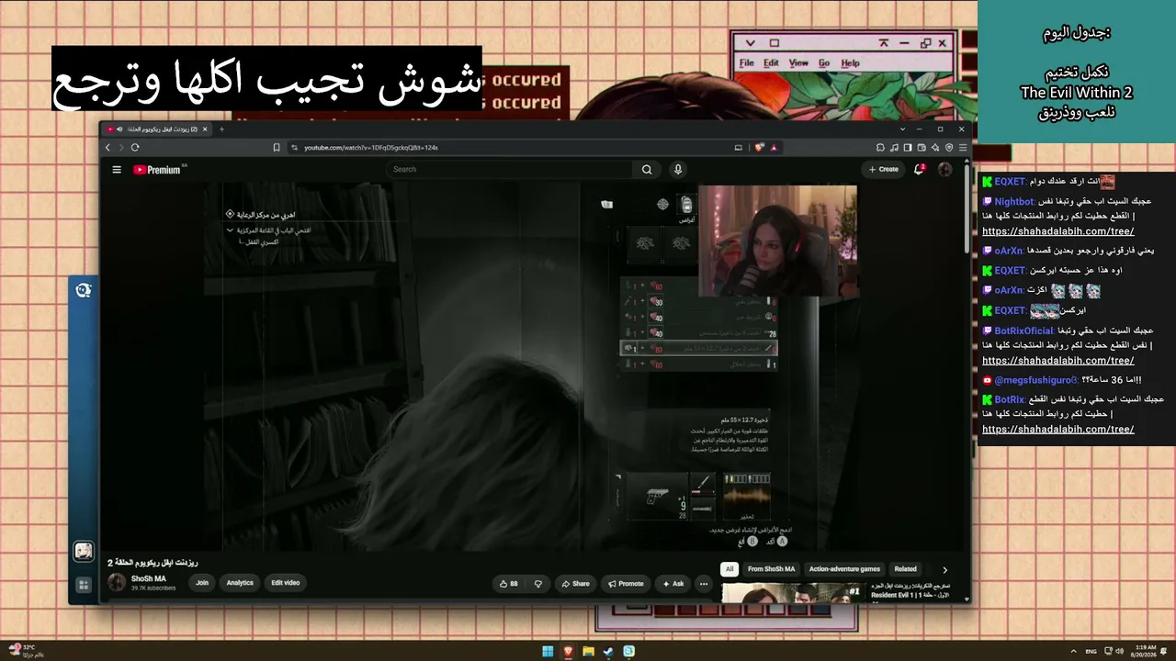Select the All filter chip
This screenshot has width=1176, height=661.
click(x=729, y=569)
